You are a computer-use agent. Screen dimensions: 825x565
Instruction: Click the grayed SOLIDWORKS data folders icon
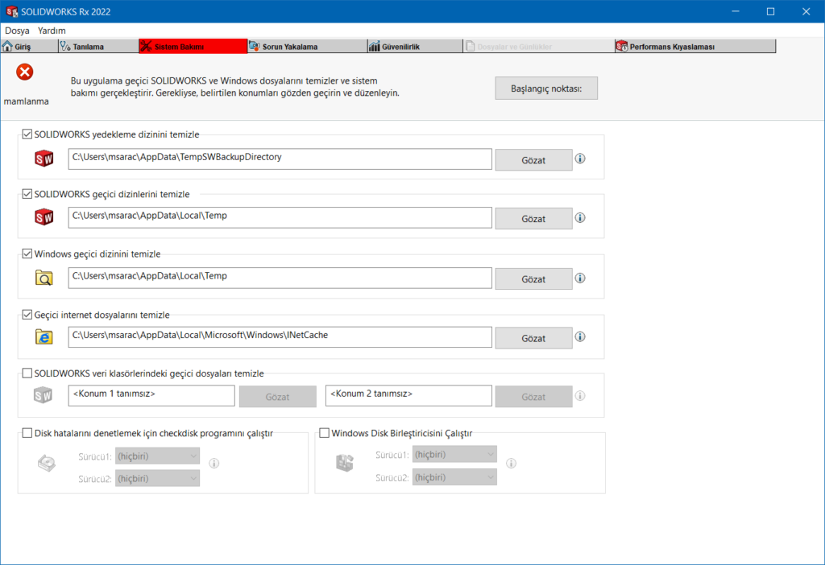43,394
